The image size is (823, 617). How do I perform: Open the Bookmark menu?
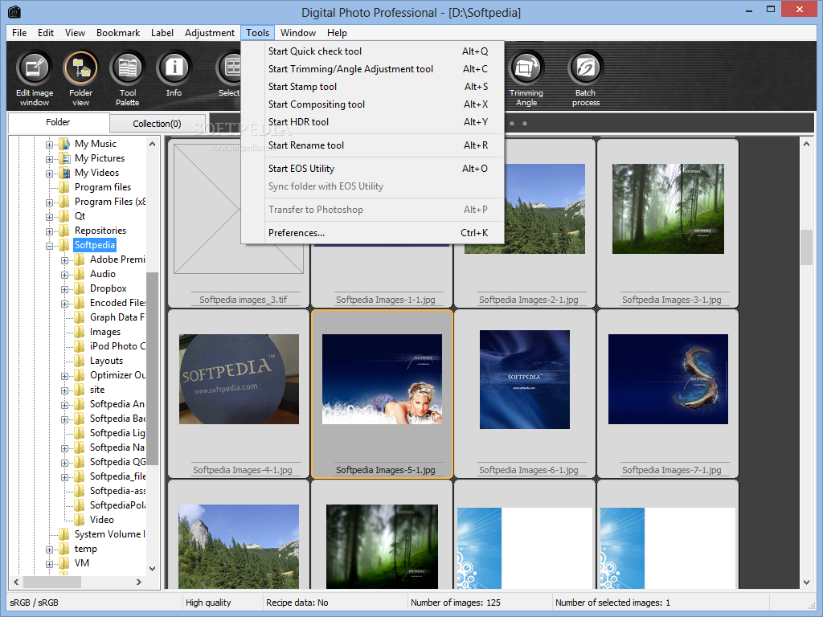[x=118, y=32]
